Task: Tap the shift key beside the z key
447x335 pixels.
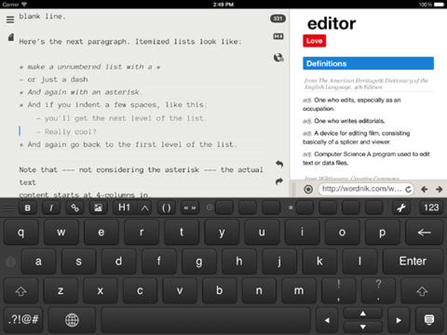Action: (x=21, y=291)
